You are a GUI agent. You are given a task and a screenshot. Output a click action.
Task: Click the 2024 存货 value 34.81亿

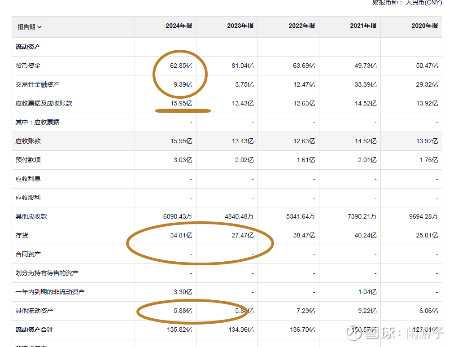point(181,235)
